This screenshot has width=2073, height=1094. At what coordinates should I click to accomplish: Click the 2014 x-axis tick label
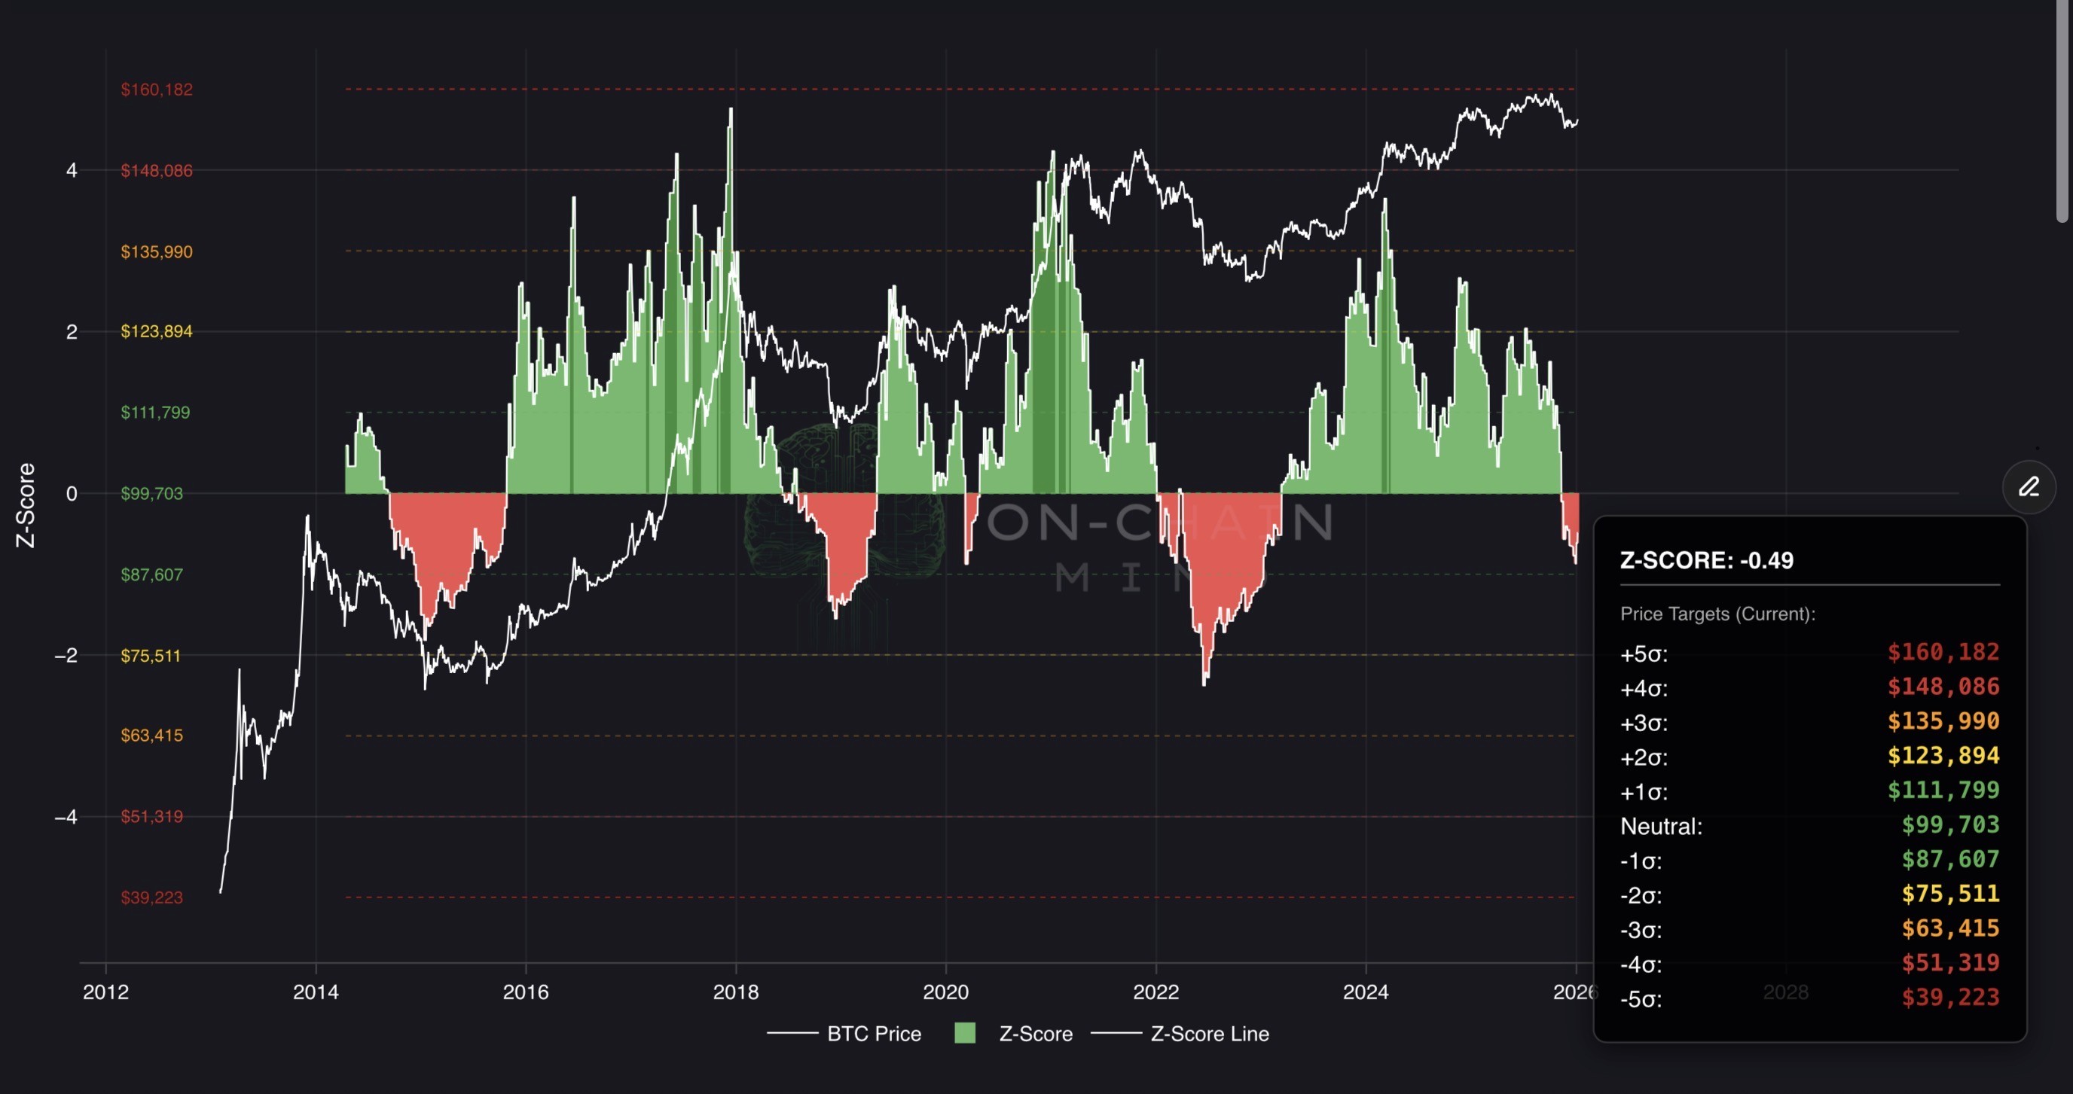point(316,992)
